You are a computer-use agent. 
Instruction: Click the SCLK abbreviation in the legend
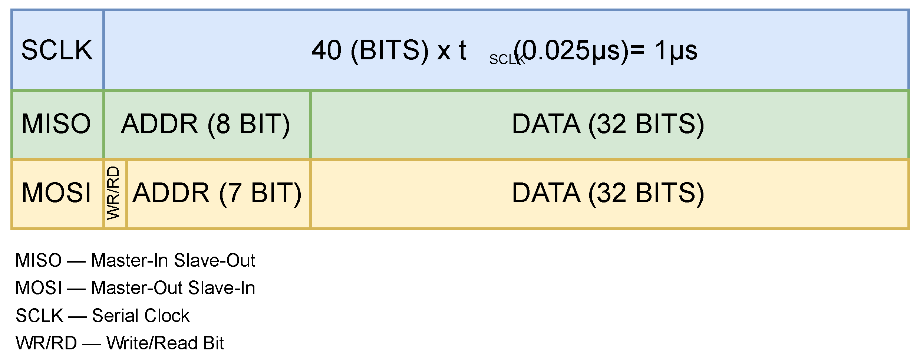coord(39,316)
